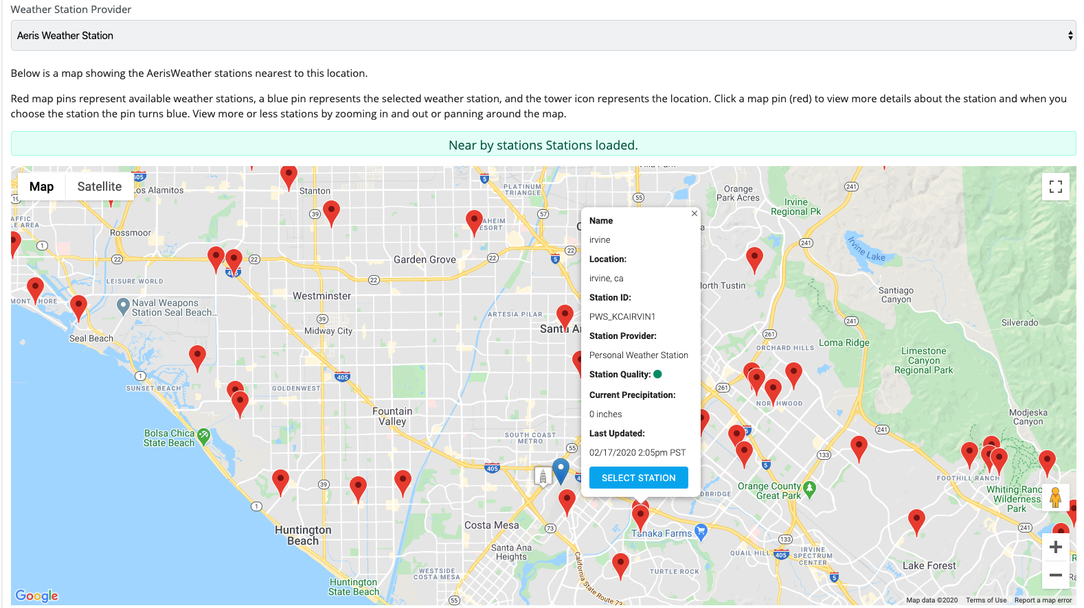
Task: Click the 'Near by stations Stations loaded.' banner
Action: click(x=543, y=145)
